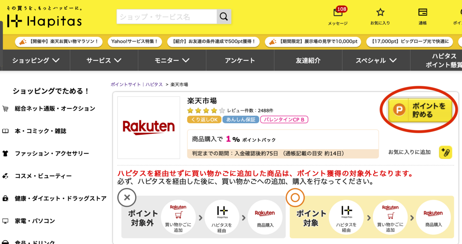Select 健康・ダイエット・ドラッグストア category
Screen dimensions: 462x244
(x=60, y=198)
